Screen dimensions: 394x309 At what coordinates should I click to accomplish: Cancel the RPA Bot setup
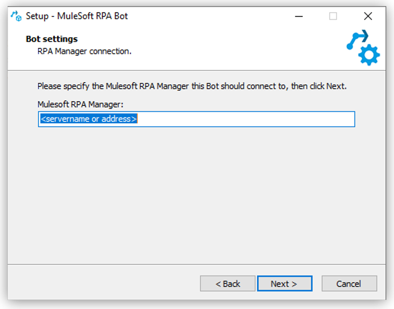(x=349, y=284)
